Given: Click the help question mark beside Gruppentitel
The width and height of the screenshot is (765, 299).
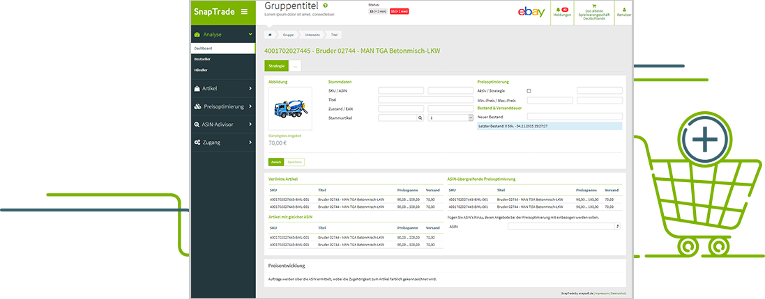Looking at the screenshot, I should pos(326,6).
